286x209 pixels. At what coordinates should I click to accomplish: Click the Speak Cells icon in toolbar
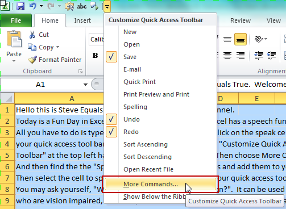[94, 6]
